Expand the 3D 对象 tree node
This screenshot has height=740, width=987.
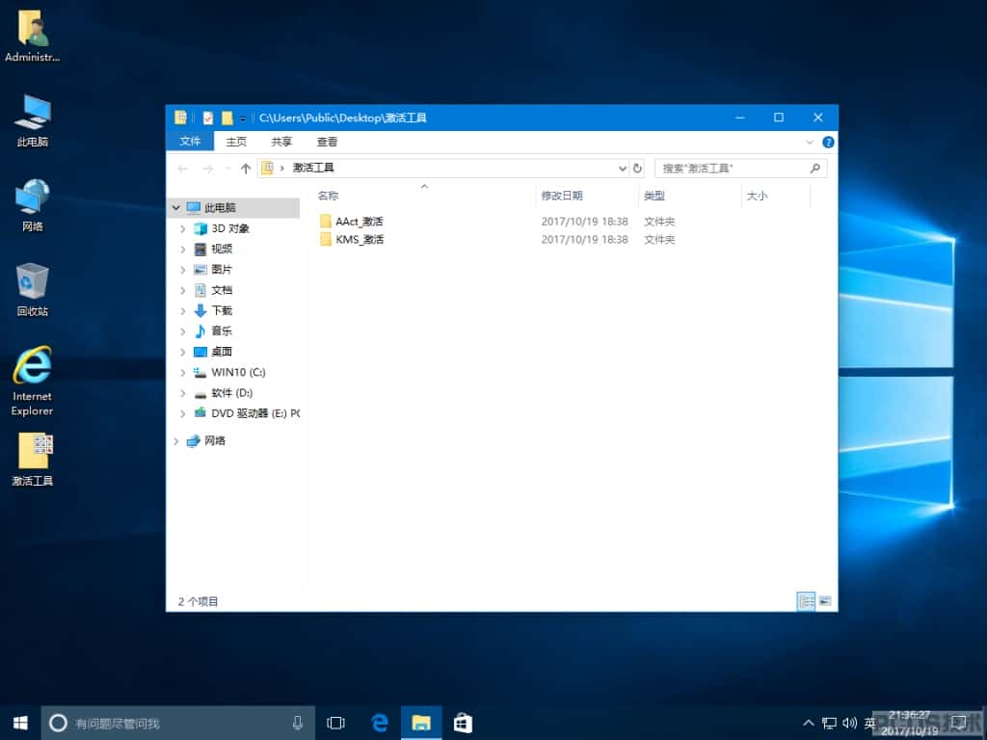182,228
